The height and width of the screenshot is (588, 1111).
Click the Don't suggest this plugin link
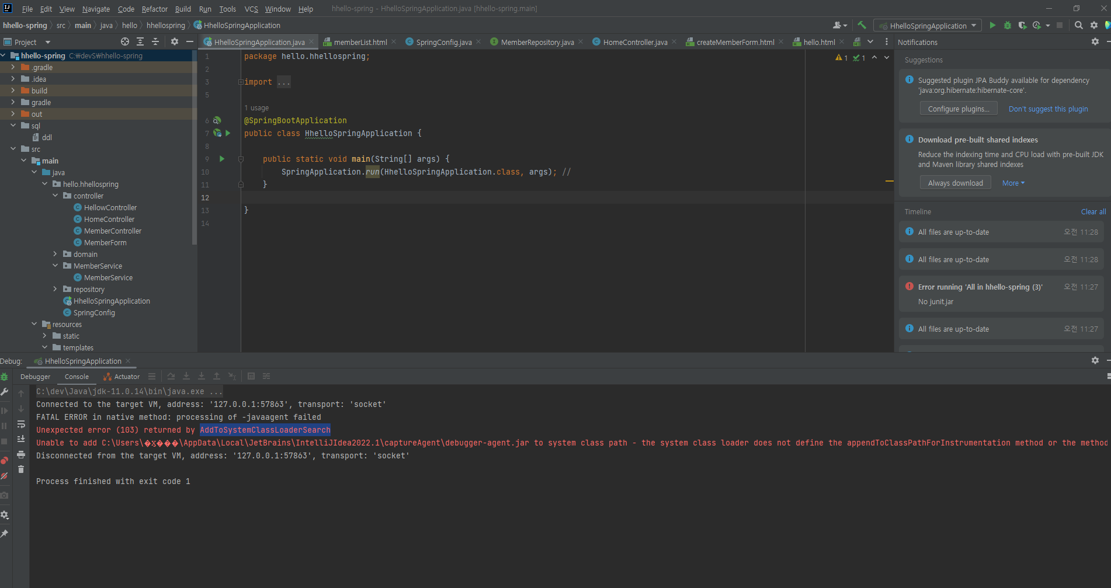click(1048, 109)
